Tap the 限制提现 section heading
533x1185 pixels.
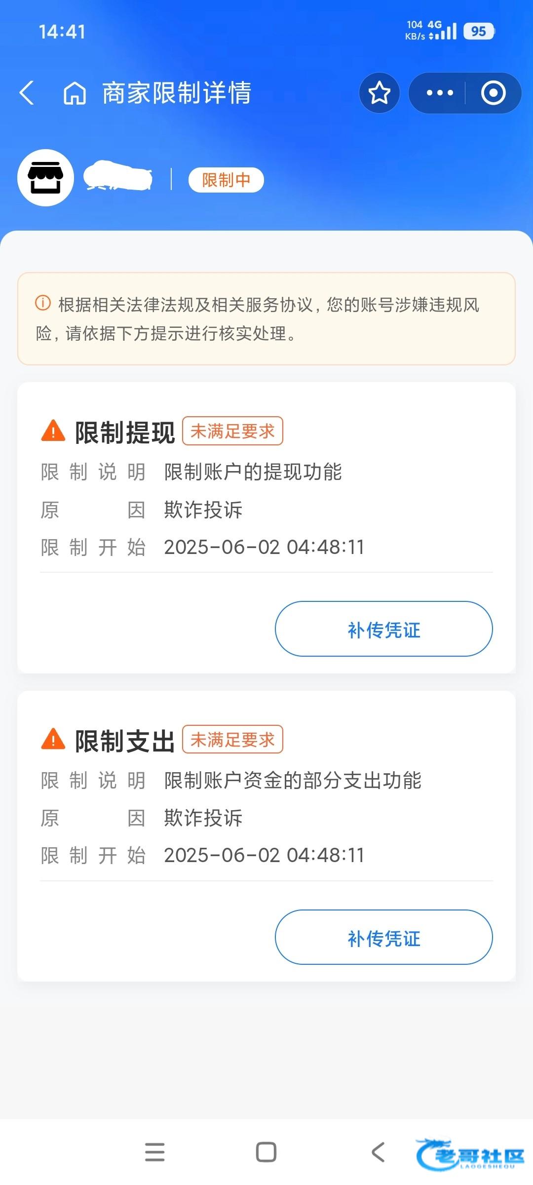tap(125, 433)
